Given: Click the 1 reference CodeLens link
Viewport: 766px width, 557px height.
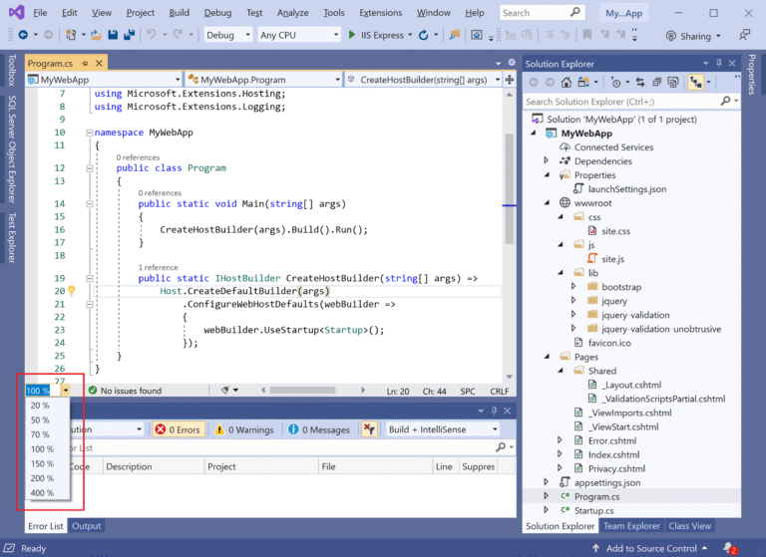Looking at the screenshot, I should [x=158, y=267].
